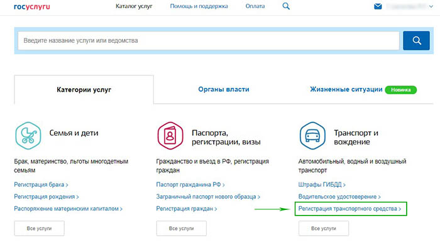Open Регистрация транспортного средства link
Image resolution: width=440 pixels, height=247 pixels.
pyautogui.click(x=349, y=209)
